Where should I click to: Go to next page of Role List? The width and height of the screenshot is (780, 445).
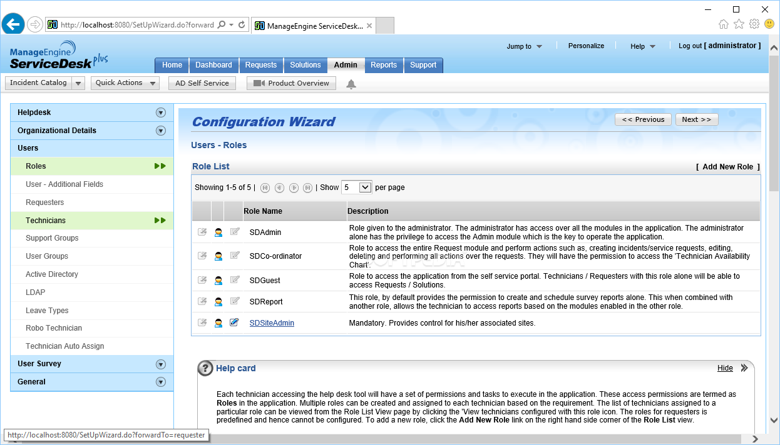[294, 187]
